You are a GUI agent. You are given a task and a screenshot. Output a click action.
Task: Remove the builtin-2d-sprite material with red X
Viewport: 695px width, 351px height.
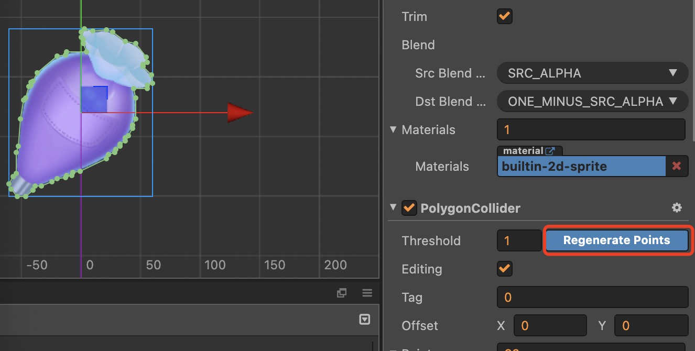(677, 166)
